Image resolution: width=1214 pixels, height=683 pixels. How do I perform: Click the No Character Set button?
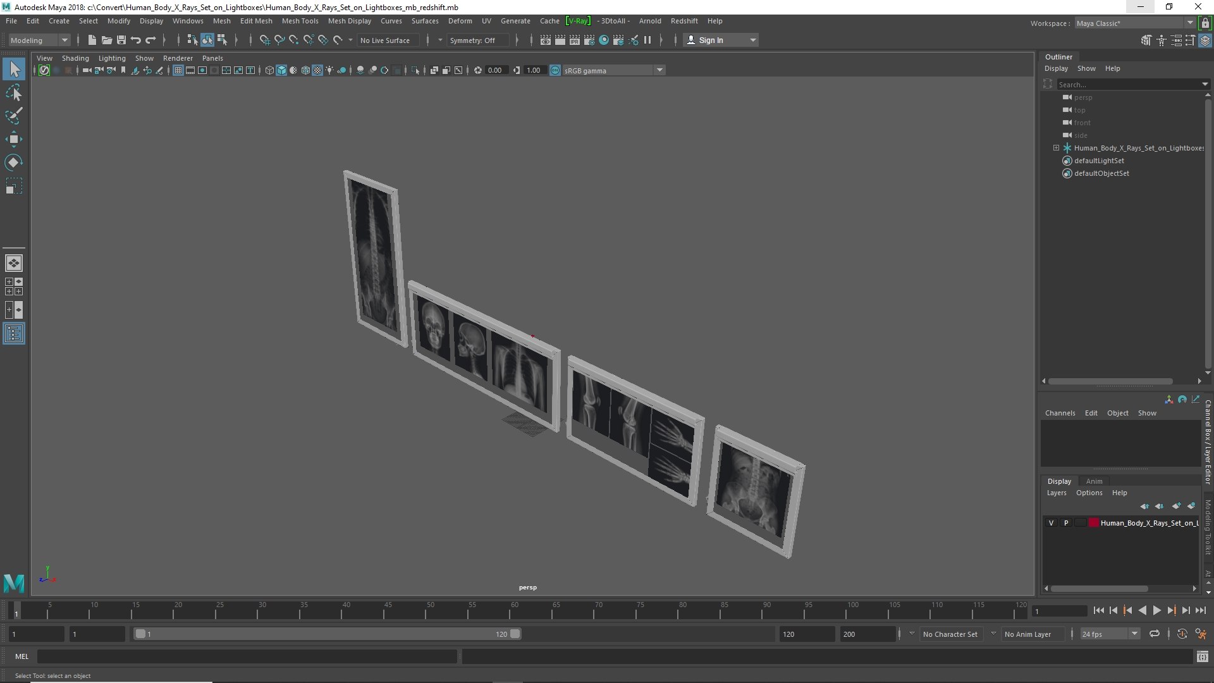(950, 634)
